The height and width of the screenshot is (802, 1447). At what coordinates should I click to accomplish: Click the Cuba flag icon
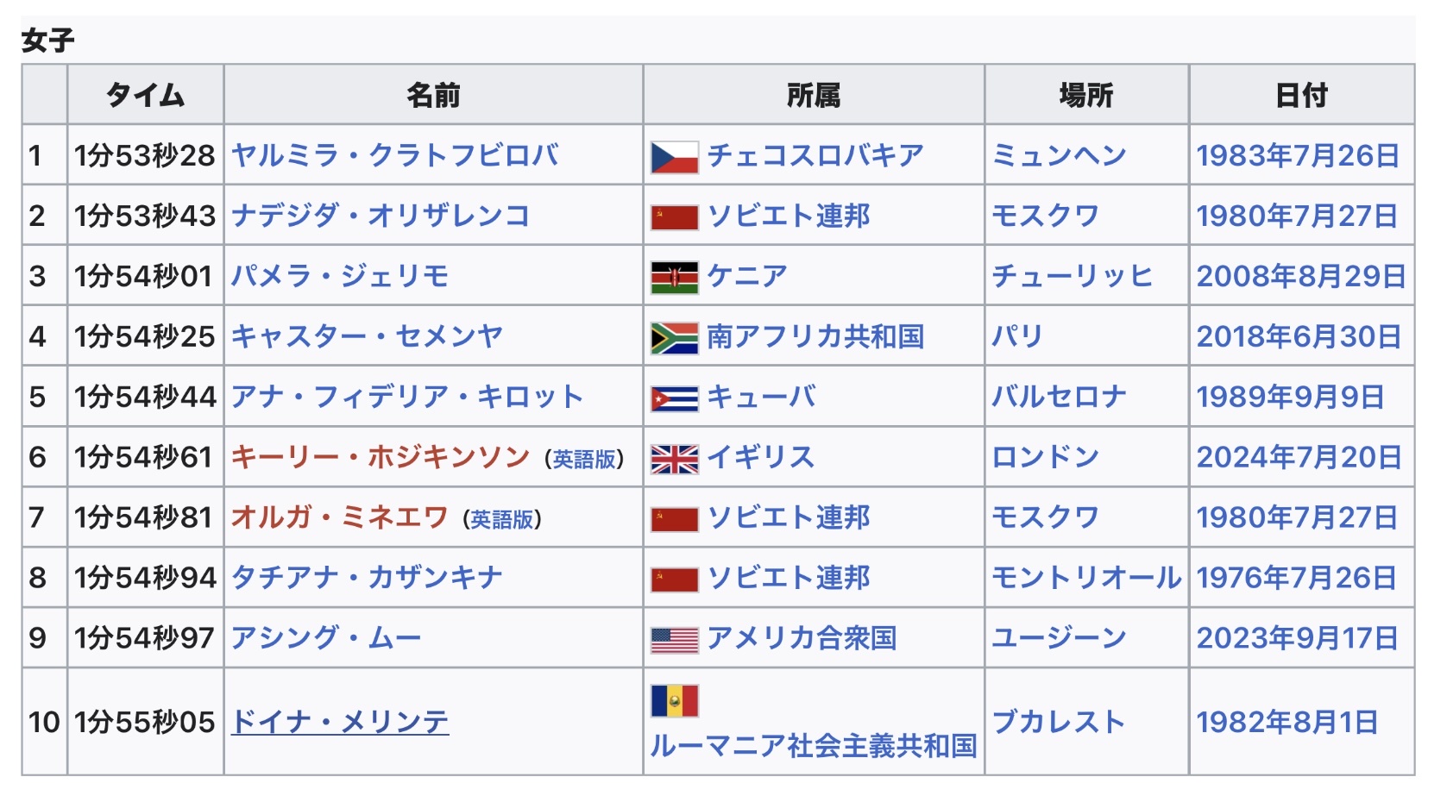pyautogui.click(x=674, y=399)
